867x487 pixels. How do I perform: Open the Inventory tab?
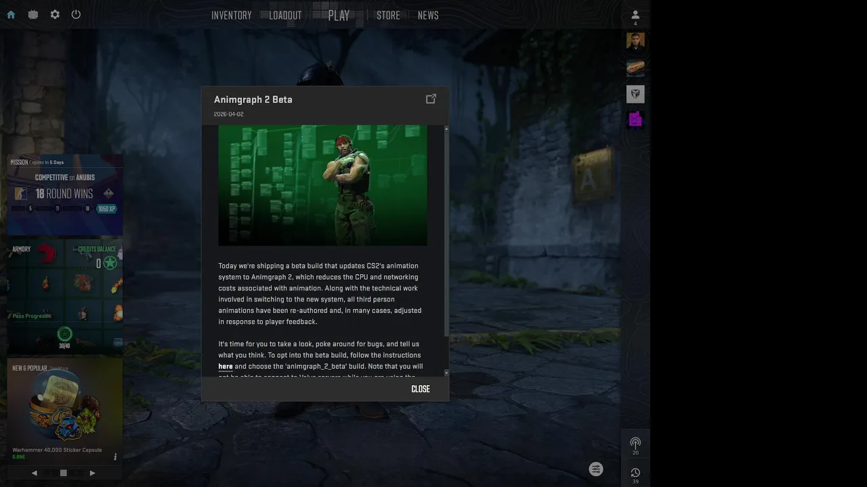point(232,15)
